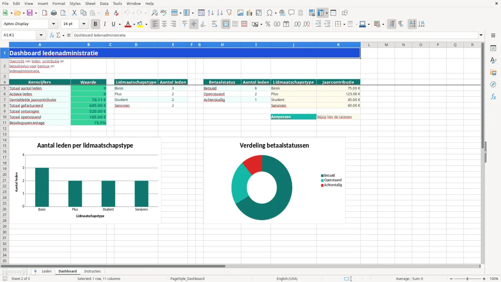Sort descending Z to A

220,13
